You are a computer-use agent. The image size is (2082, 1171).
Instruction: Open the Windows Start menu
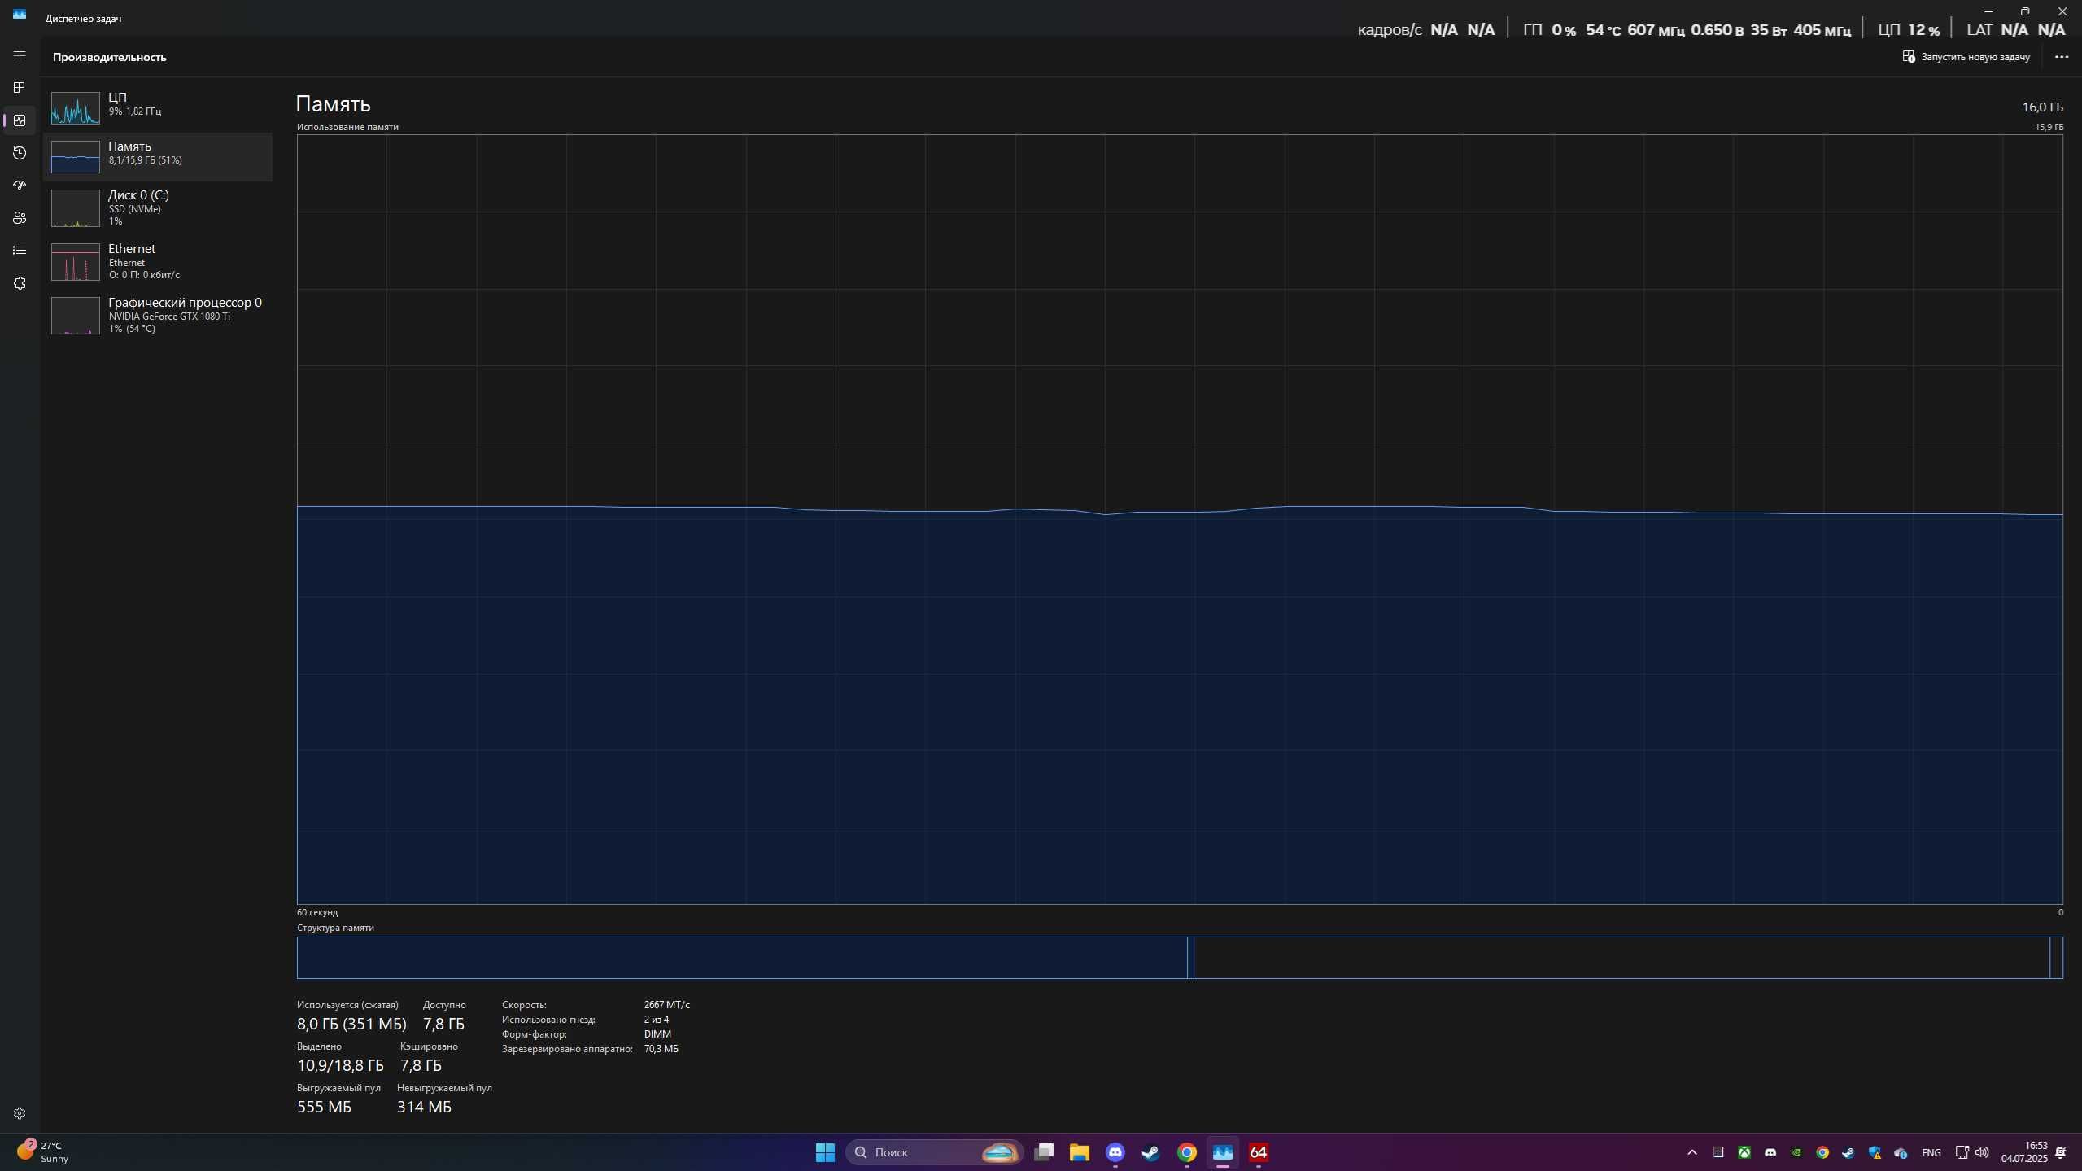point(825,1152)
